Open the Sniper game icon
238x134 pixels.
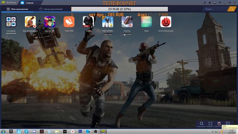pos(89,22)
